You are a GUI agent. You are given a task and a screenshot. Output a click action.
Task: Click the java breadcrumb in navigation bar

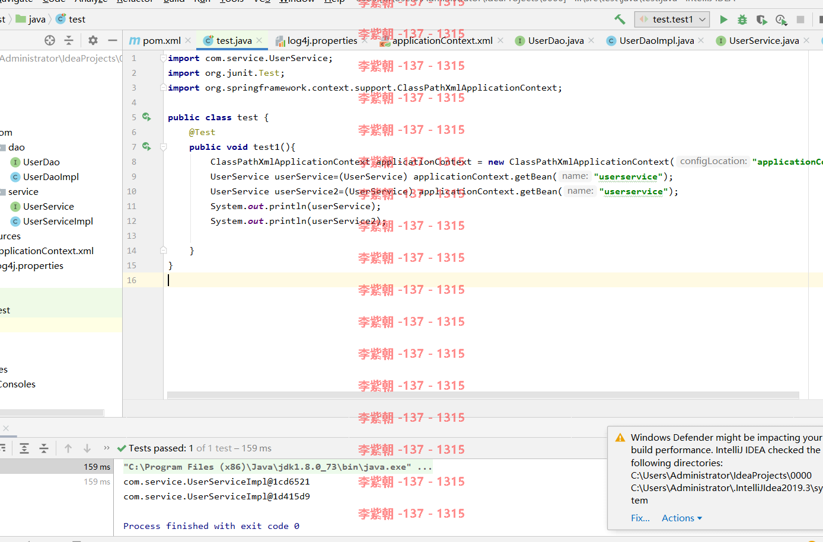[31, 20]
